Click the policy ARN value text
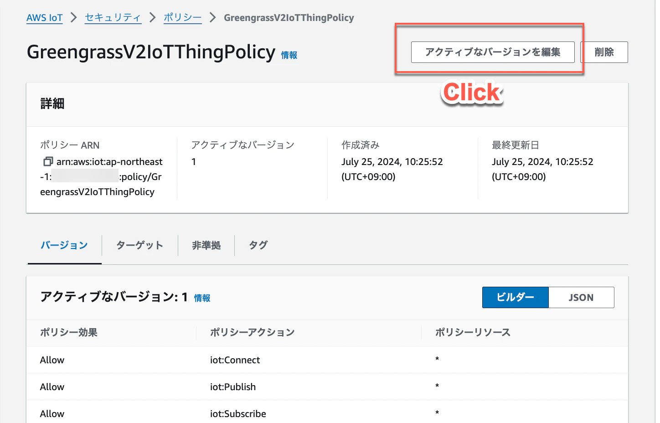 (x=101, y=177)
